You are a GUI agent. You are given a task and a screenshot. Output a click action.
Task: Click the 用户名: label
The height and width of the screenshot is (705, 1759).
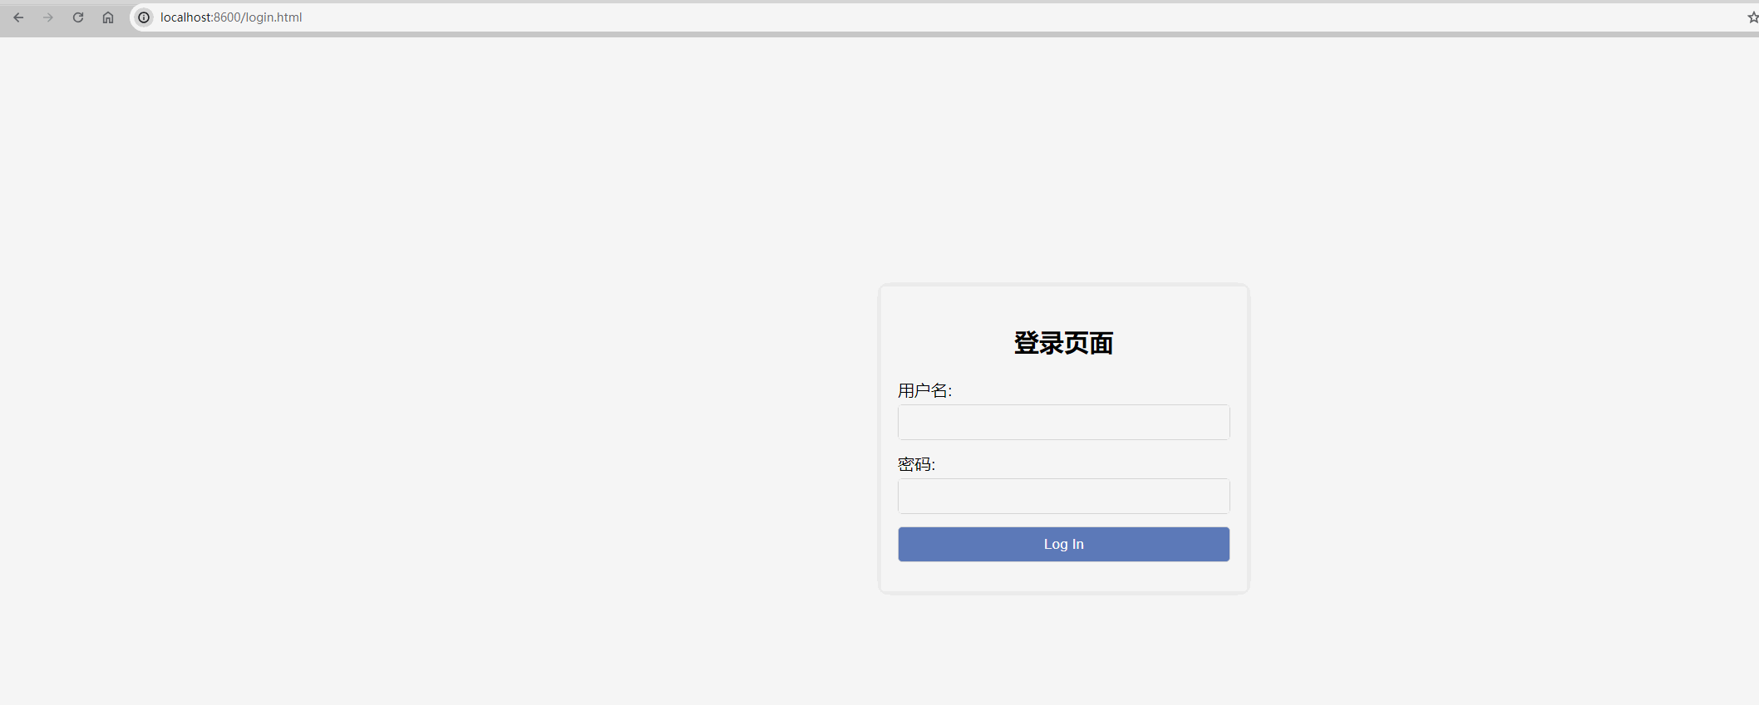[924, 390]
